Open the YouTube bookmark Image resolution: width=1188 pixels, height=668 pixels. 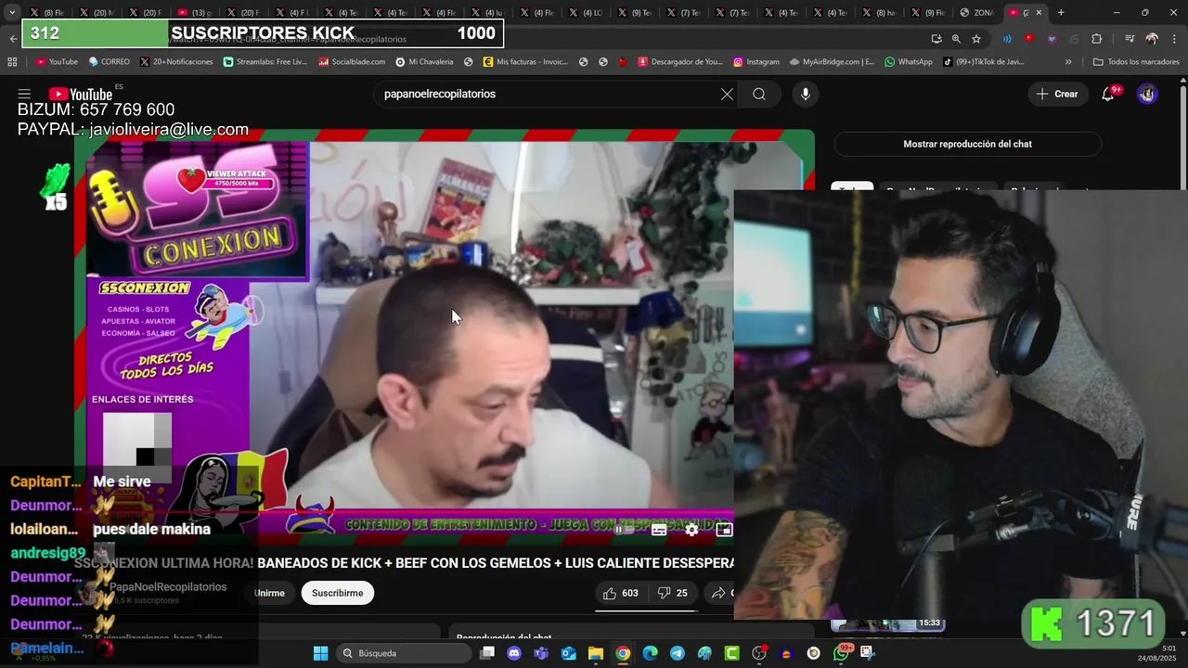(x=57, y=62)
